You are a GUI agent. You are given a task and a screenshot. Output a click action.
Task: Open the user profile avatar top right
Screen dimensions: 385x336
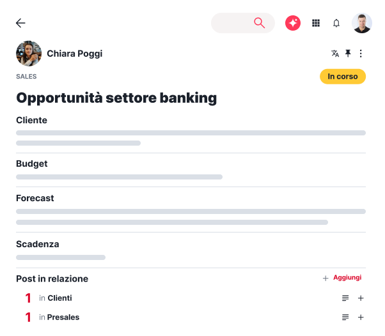362,23
